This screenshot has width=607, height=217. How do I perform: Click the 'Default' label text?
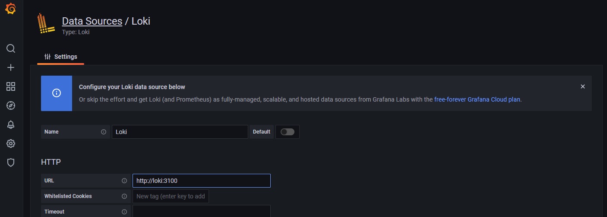pyautogui.click(x=262, y=132)
